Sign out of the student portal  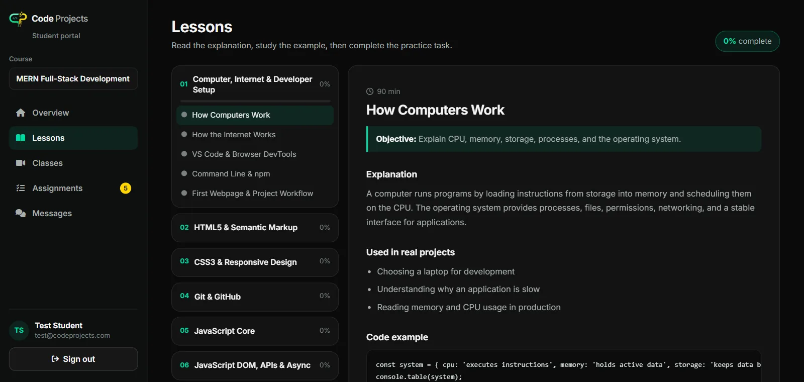point(73,359)
